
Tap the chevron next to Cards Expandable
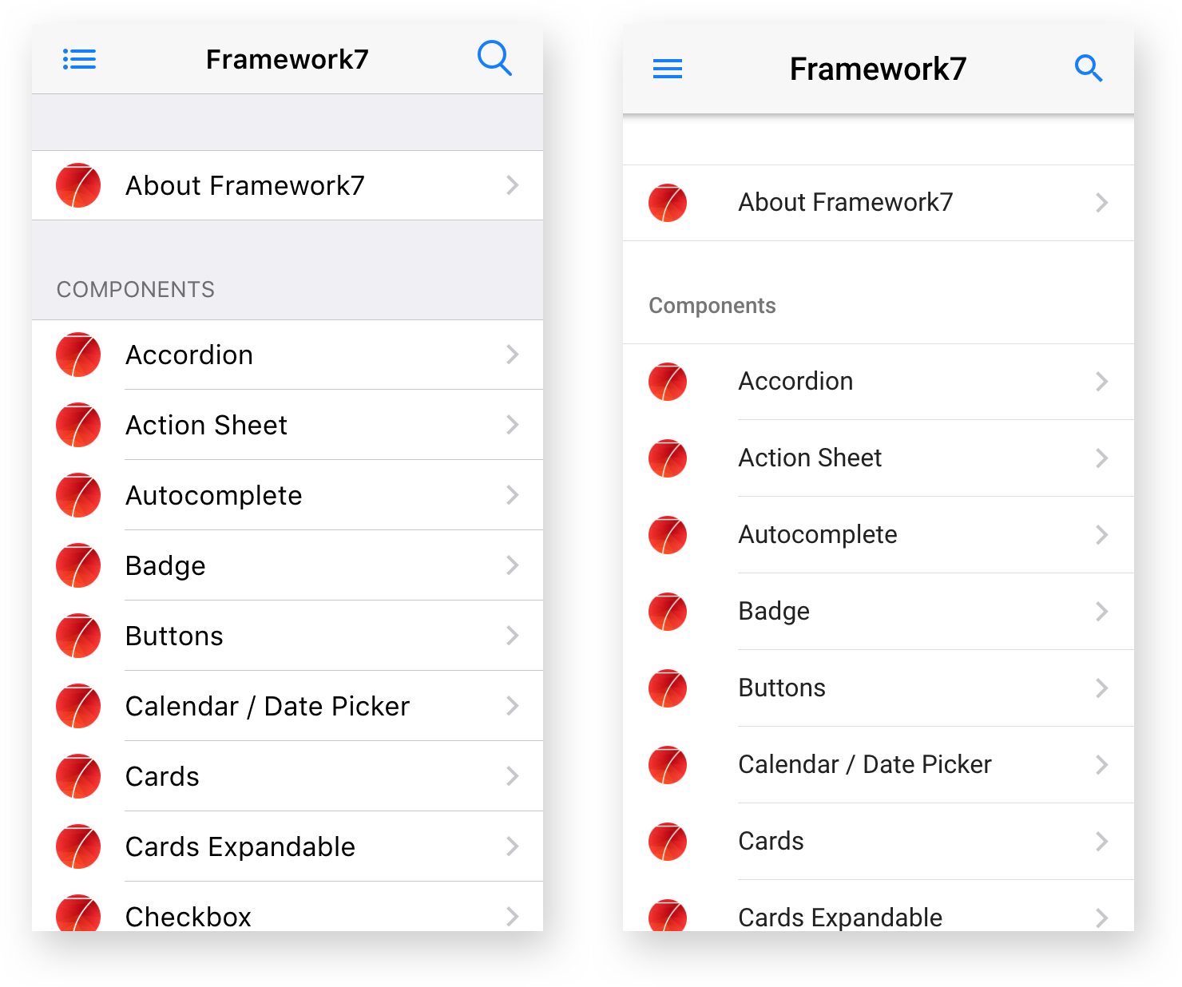tap(512, 846)
